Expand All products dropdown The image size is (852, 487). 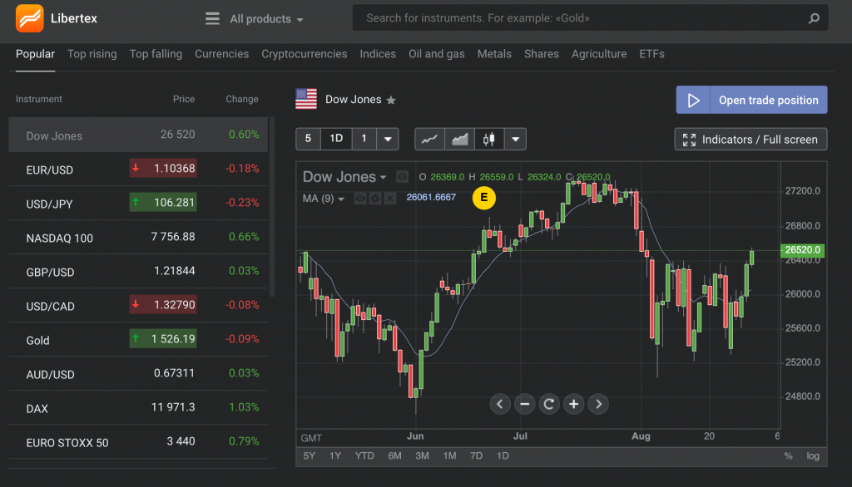coord(266,19)
